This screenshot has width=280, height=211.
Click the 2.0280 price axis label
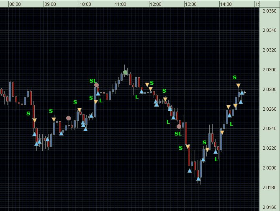coord(270,89)
